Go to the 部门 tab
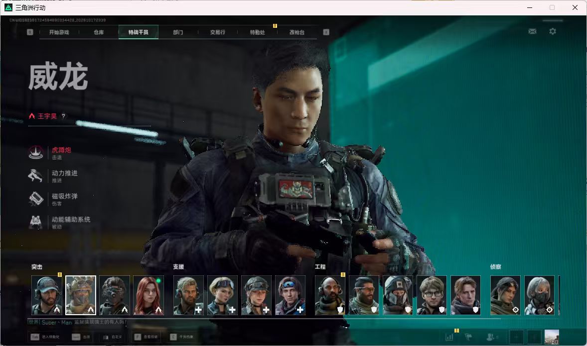This screenshot has height=346, width=587. point(178,32)
